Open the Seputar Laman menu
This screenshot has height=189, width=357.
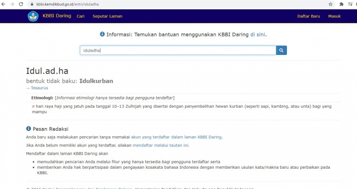107,16
